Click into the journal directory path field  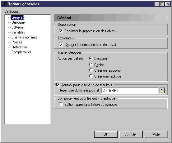point(130,91)
